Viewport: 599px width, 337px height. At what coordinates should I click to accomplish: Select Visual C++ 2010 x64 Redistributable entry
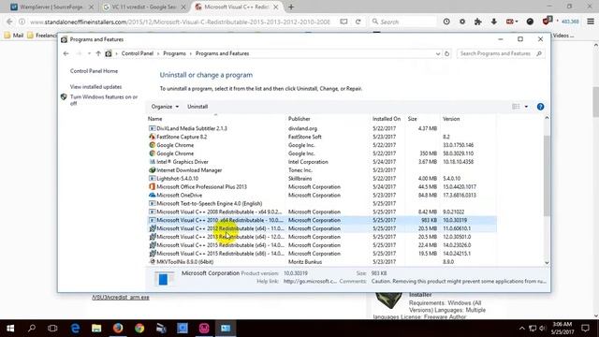(x=322, y=221)
